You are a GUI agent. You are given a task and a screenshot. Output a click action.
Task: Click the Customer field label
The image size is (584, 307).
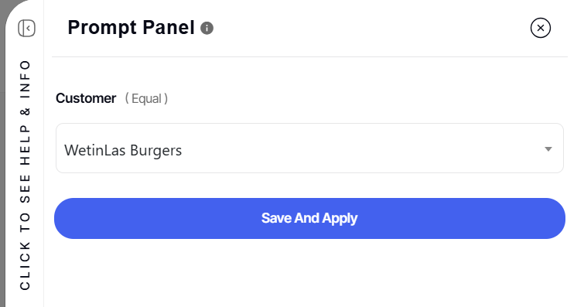coord(86,98)
